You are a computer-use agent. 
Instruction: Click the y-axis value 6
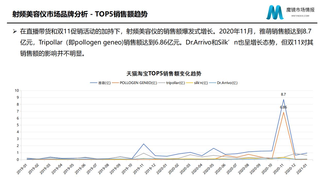coord(18,118)
